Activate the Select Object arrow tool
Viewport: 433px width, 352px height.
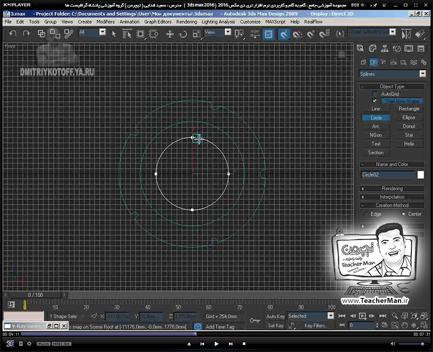tap(114, 34)
